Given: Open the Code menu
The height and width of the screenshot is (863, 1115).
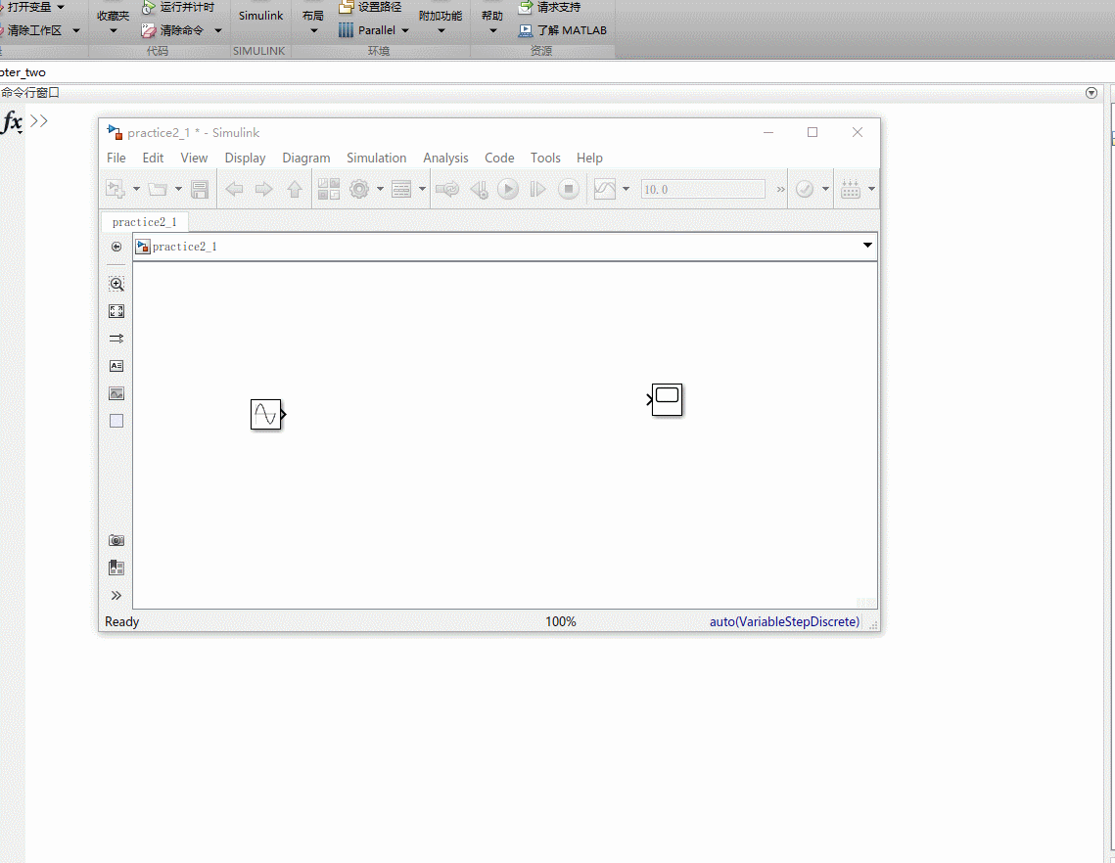Looking at the screenshot, I should [x=499, y=158].
